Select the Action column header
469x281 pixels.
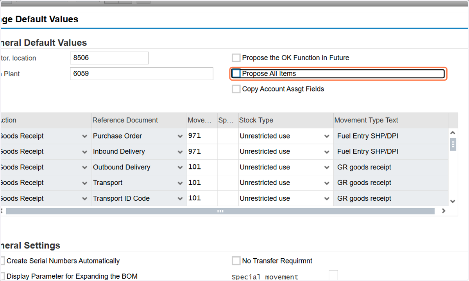(x=45, y=120)
